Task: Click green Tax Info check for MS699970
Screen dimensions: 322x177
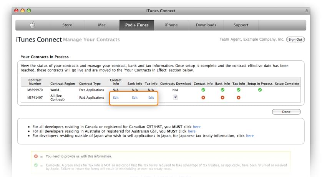Action: pyautogui.click(x=238, y=90)
